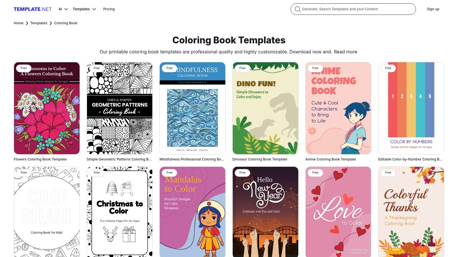Expand the Templates dropdown in the header

pos(84,9)
